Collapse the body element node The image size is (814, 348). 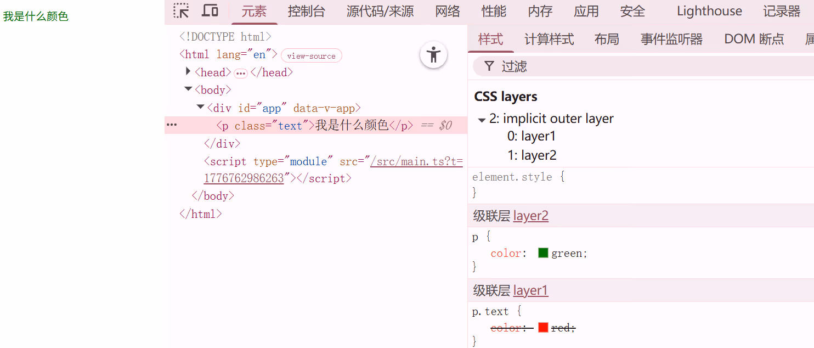188,89
